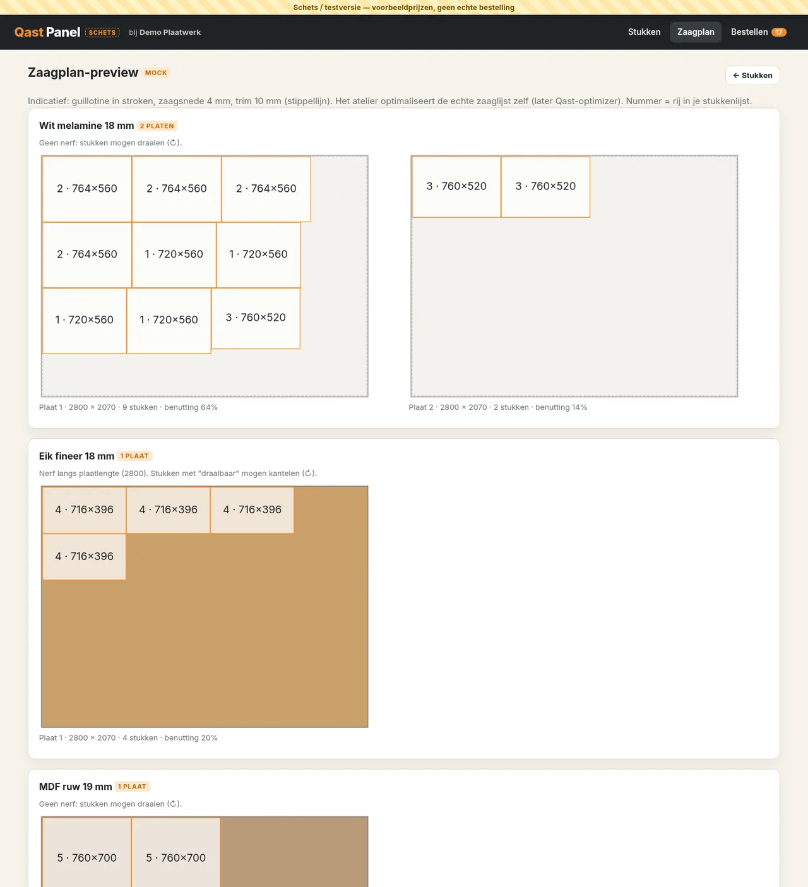This screenshot has width=808, height=887.
Task: Select the left 5 · 760×700 piece on MDF plate
Action: point(87,852)
